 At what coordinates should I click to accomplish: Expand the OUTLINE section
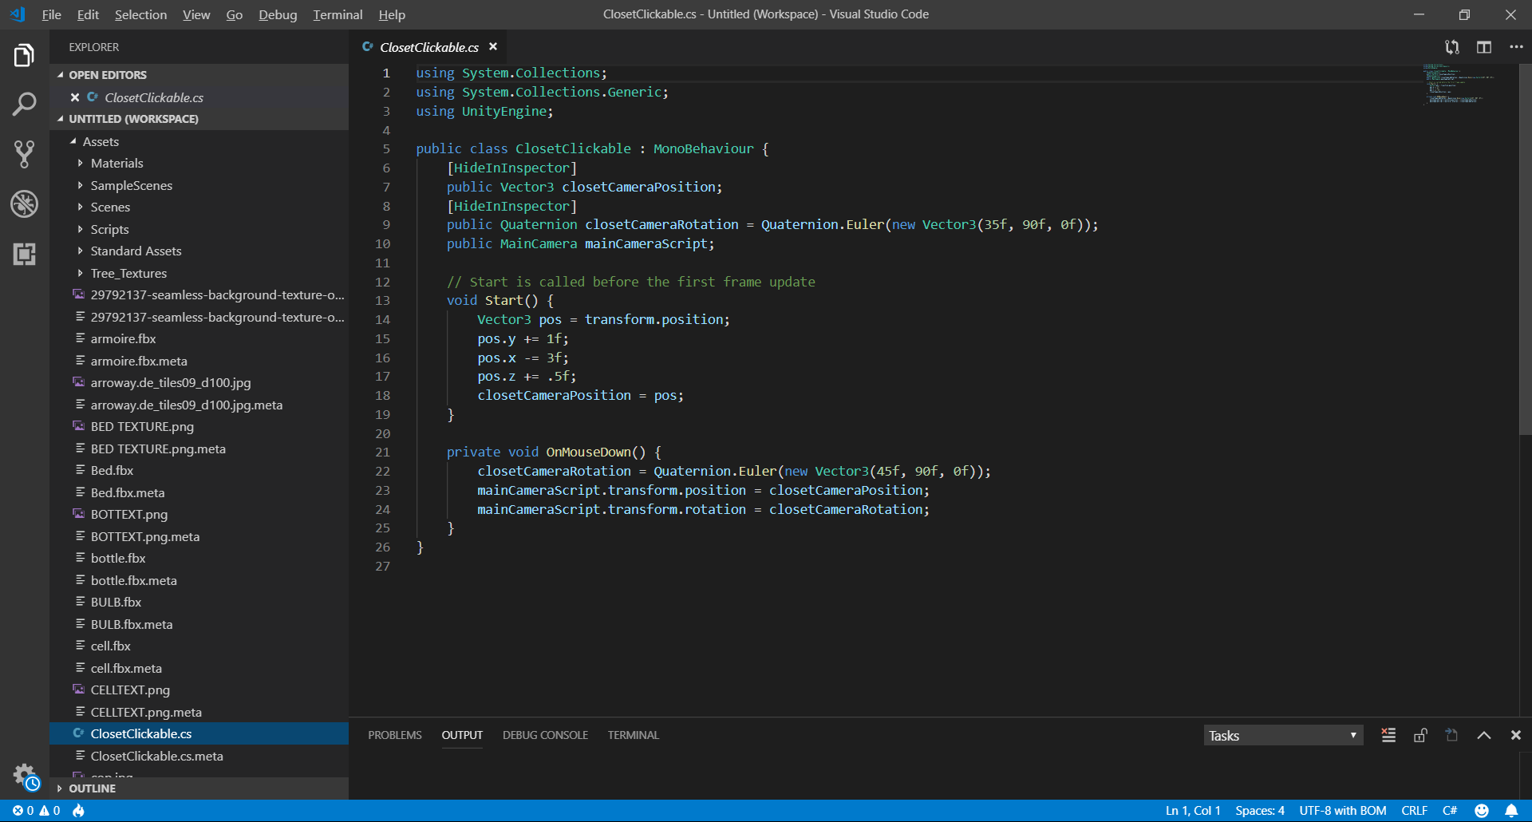click(x=92, y=788)
